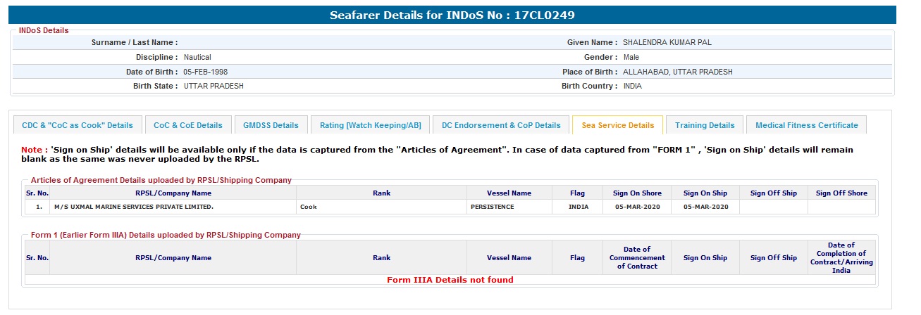This screenshot has width=921, height=315.
Task: Click the Date of Commencement of Contract header
Action: tap(637, 257)
